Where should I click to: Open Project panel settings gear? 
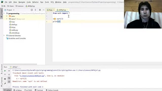40,10
